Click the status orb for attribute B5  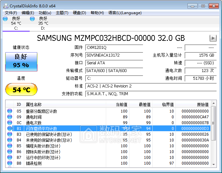(10, 146)
